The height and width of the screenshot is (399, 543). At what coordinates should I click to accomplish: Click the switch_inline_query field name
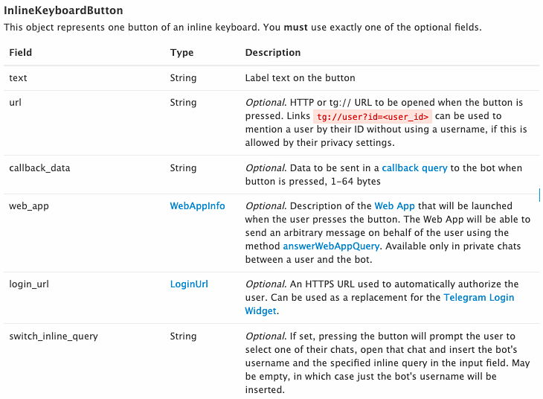54,336
